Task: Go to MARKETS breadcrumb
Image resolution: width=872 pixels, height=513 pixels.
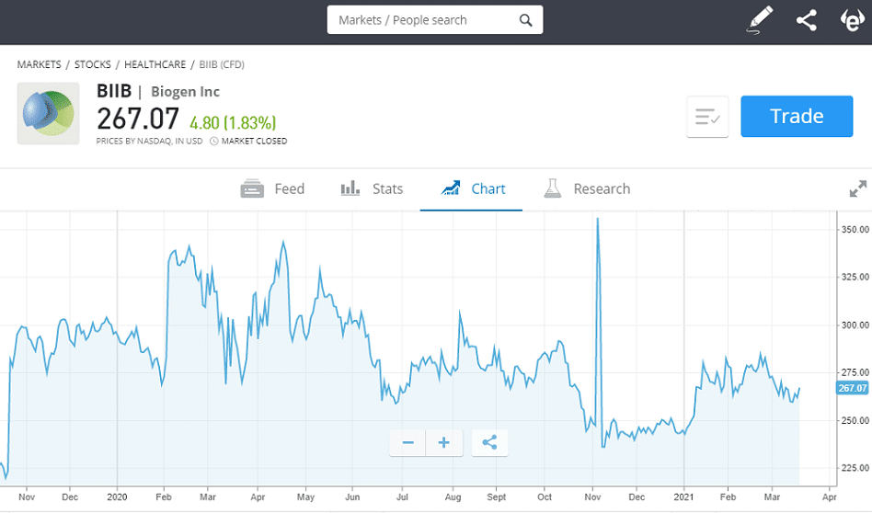Action: [x=39, y=64]
